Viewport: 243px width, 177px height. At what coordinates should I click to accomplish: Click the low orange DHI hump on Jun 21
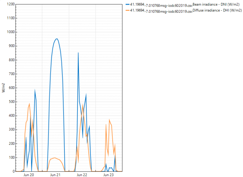(x=55, y=158)
